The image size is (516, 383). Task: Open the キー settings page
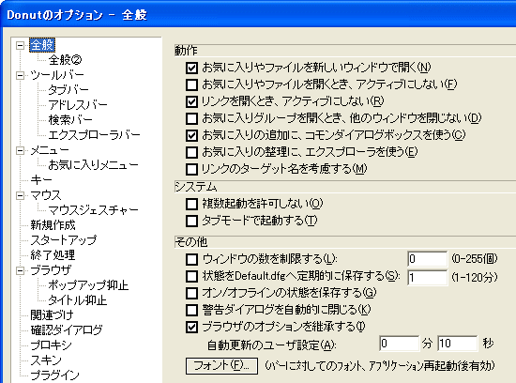(41, 180)
